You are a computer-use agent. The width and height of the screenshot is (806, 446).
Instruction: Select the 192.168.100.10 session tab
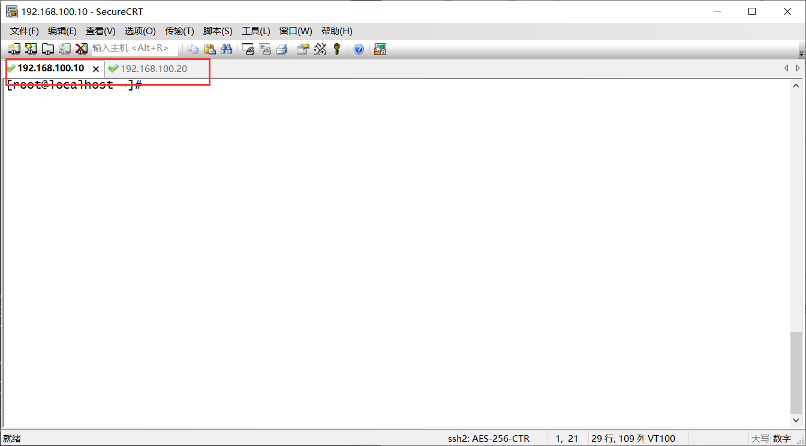[x=50, y=68]
